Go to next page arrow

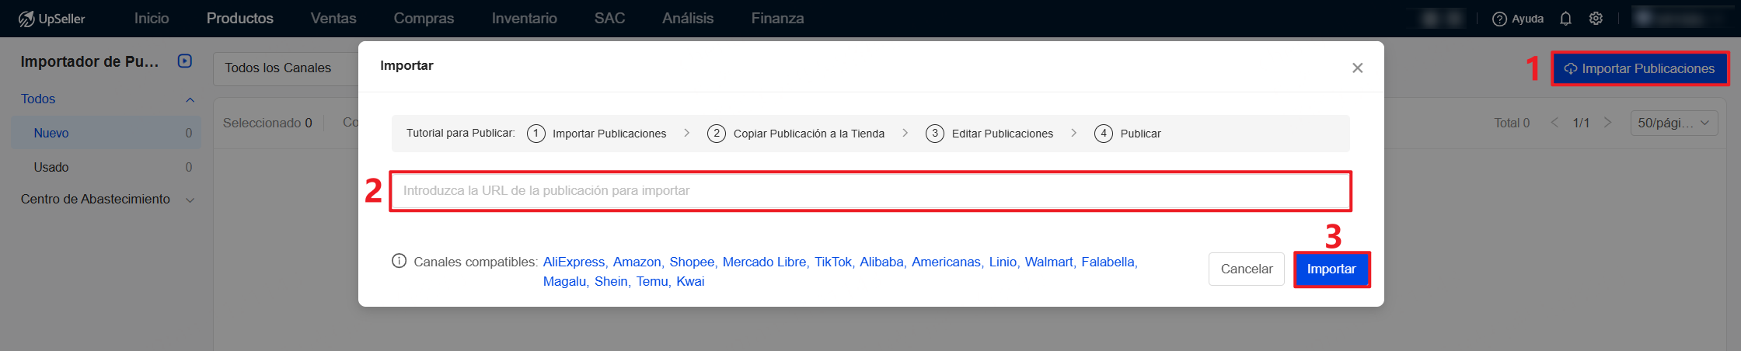tap(1608, 123)
